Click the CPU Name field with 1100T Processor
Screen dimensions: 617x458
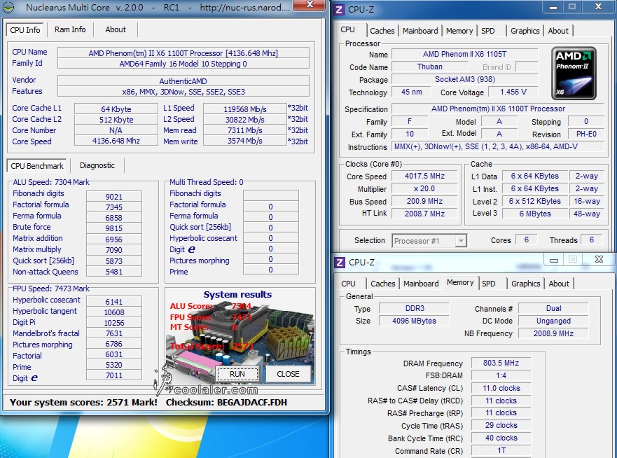183,53
